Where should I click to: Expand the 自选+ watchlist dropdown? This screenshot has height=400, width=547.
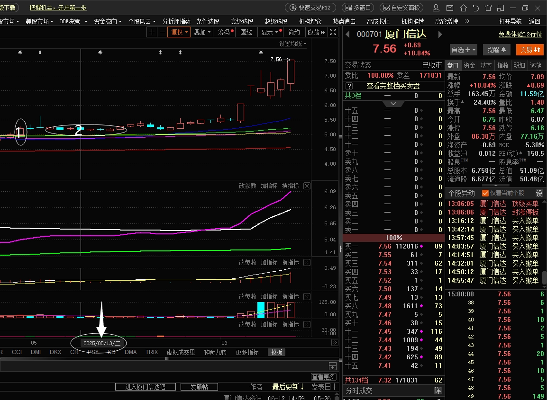click(x=464, y=50)
